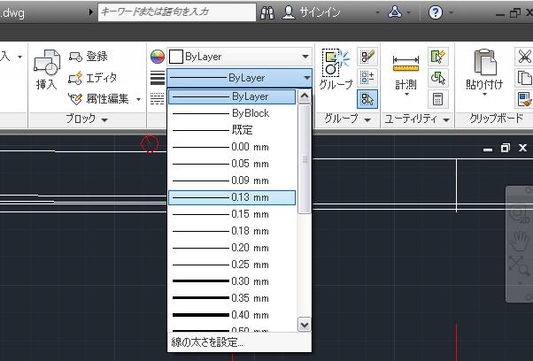533x361 pixels.
Task: Click the quick select icon in utilities
Action: pos(437,57)
